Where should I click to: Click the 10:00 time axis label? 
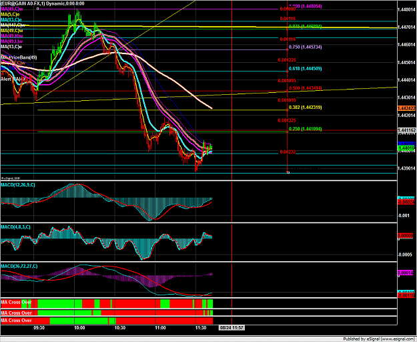point(79,327)
